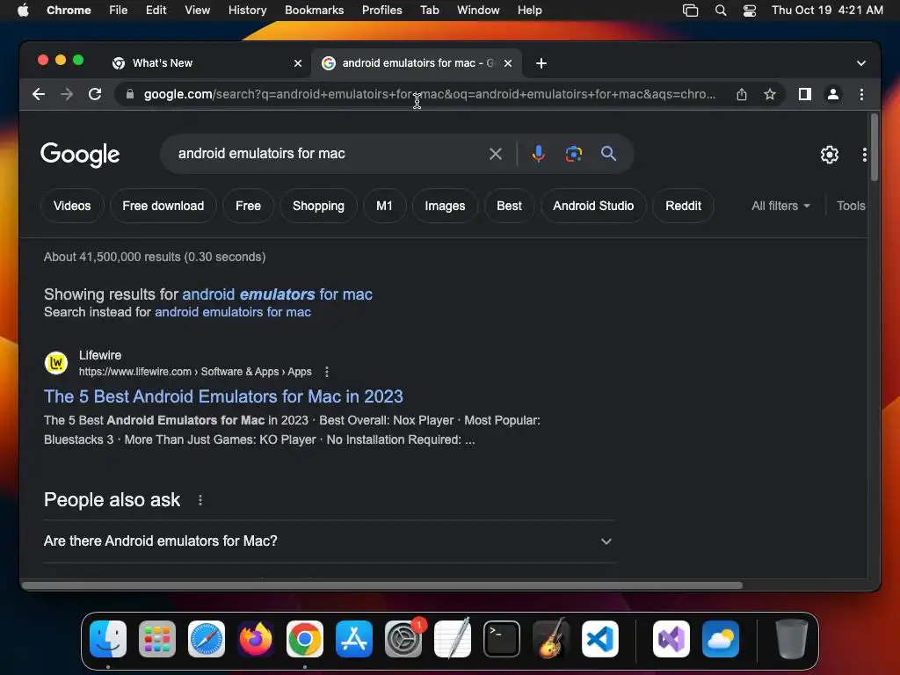Click the vertical page scrollbar
The width and height of the screenshot is (900, 675).
875,148
